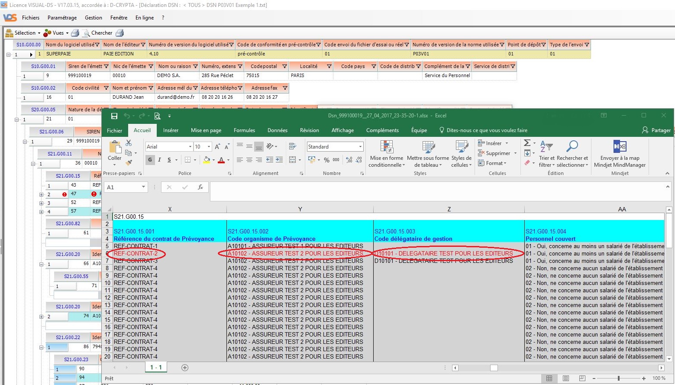Open Mise en forme conditionnelle
675x385 pixels.
(x=387, y=154)
